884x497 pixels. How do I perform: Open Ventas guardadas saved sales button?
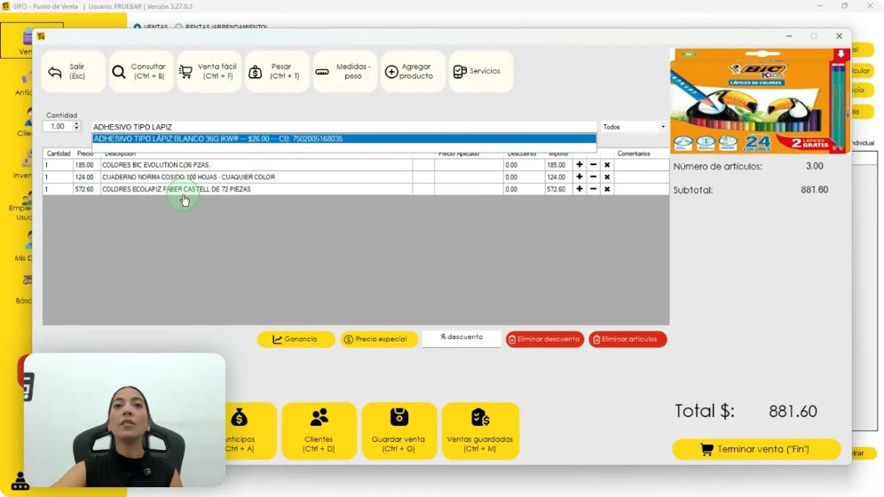(x=480, y=430)
